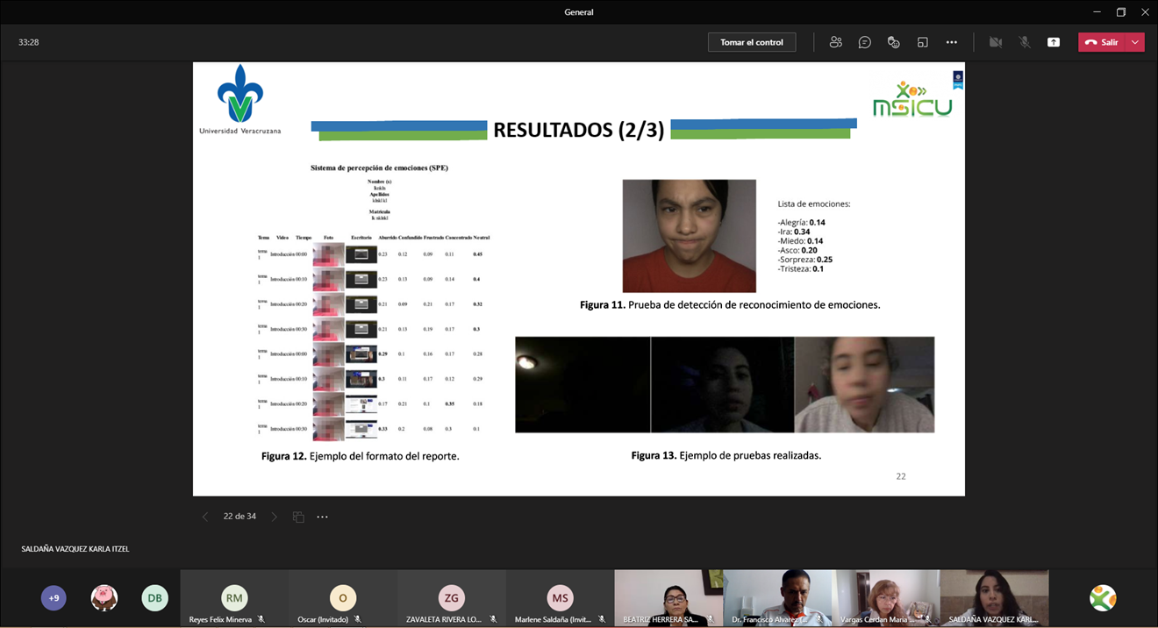Open the participants panel
The height and width of the screenshot is (628, 1158).
point(835,42)
